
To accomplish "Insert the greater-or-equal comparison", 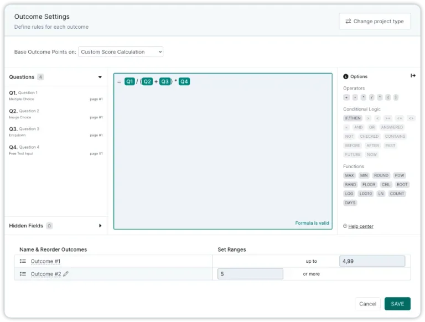I will coord(388,118).
